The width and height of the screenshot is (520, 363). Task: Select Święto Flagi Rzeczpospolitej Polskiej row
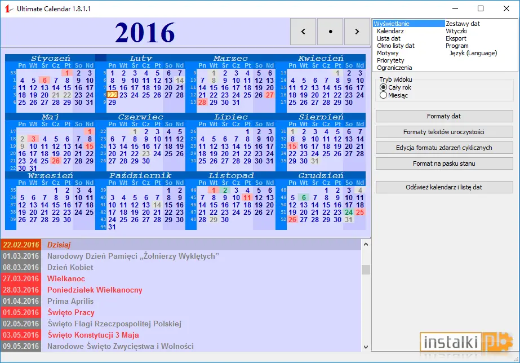click(181, 324)
